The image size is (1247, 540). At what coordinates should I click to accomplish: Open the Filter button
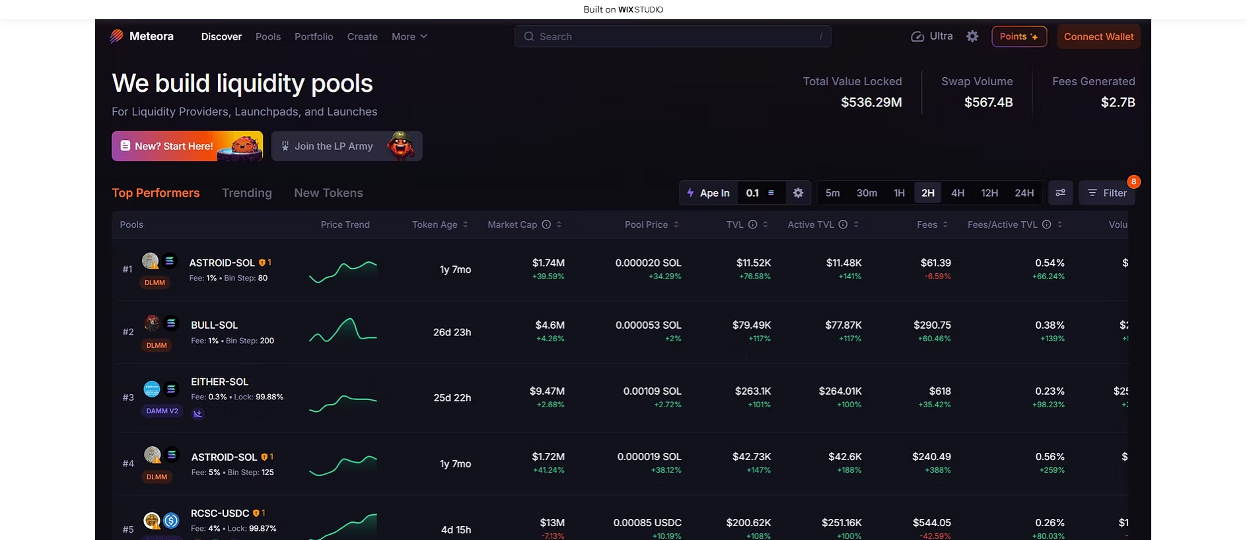tap(1107, 193)
